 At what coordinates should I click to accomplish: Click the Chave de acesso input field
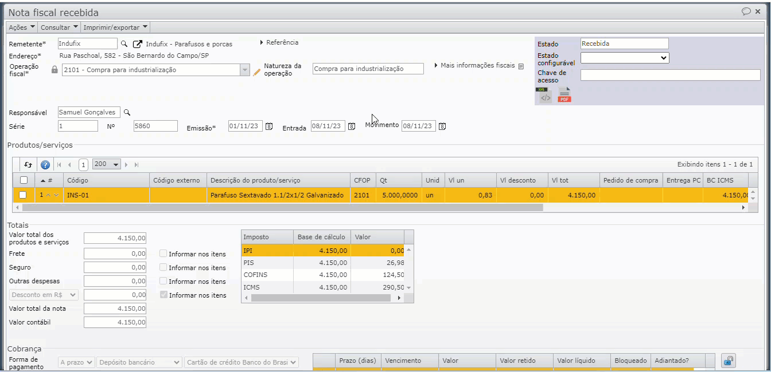[670, 75]
